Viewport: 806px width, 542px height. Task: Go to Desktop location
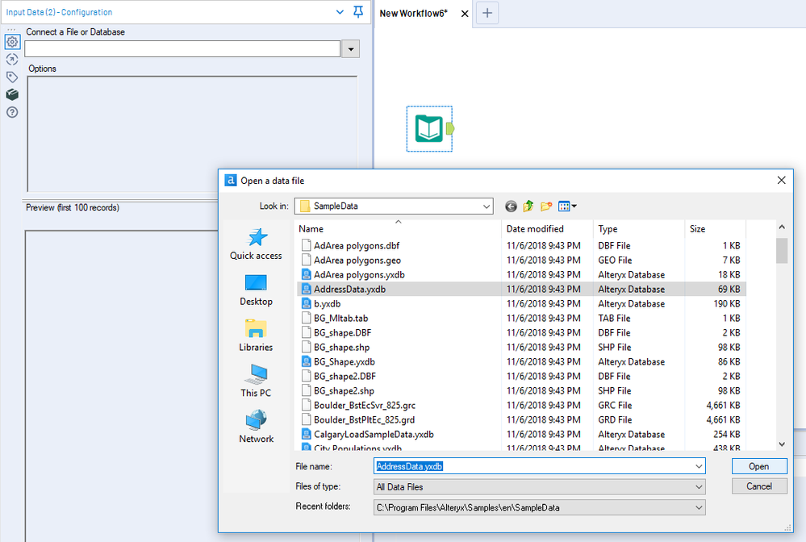click(x=256, y=290)
